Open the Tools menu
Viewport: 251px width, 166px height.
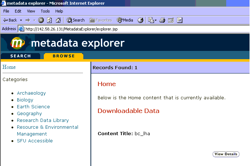click(45, 11)
